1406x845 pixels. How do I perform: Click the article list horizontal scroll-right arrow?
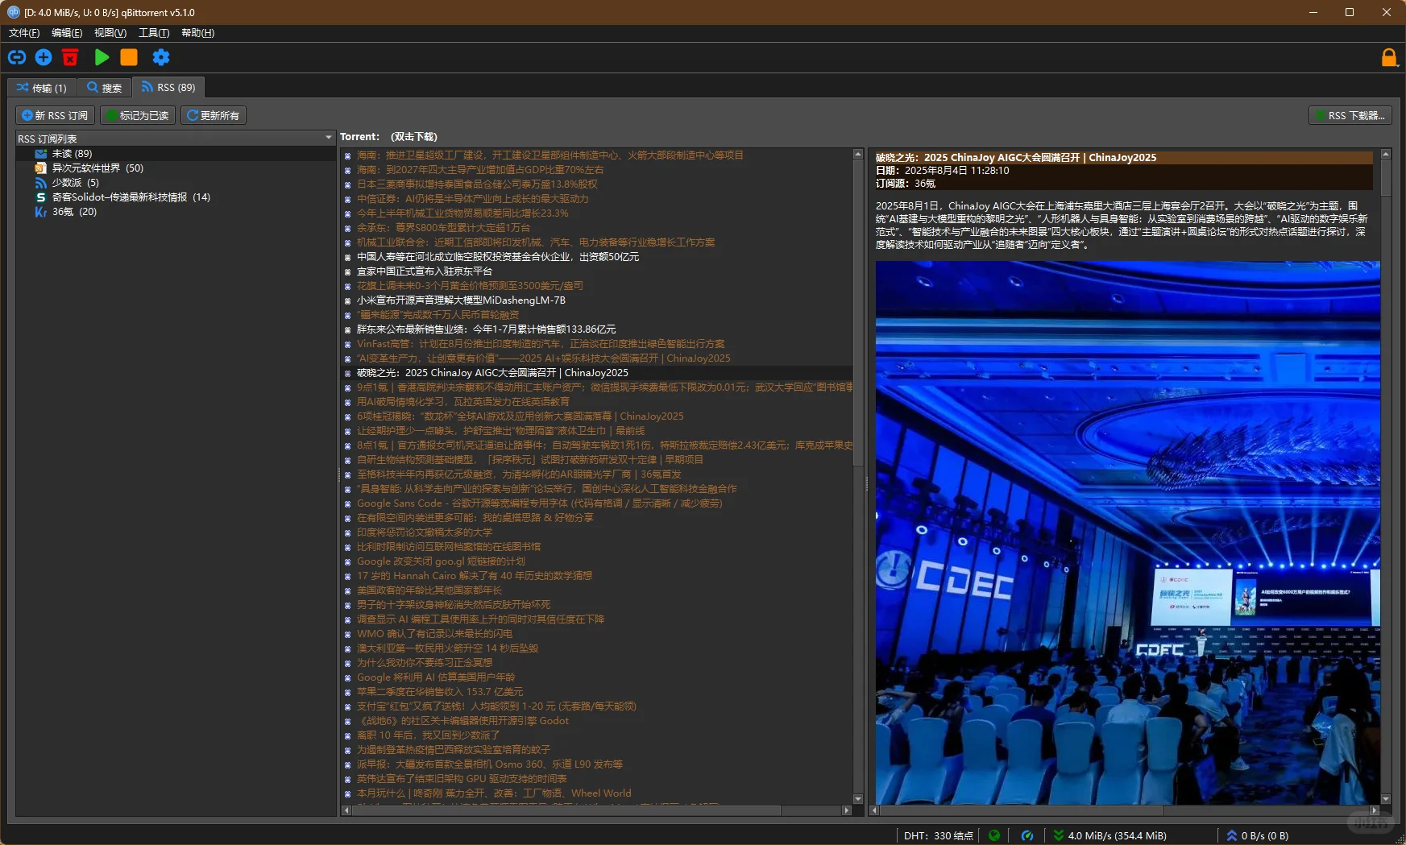pos(847,810)
